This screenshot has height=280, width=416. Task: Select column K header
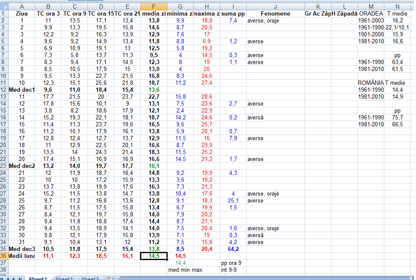318,6
